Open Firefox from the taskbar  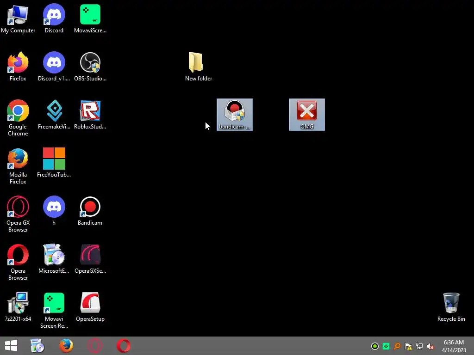(x=66, y=346)
